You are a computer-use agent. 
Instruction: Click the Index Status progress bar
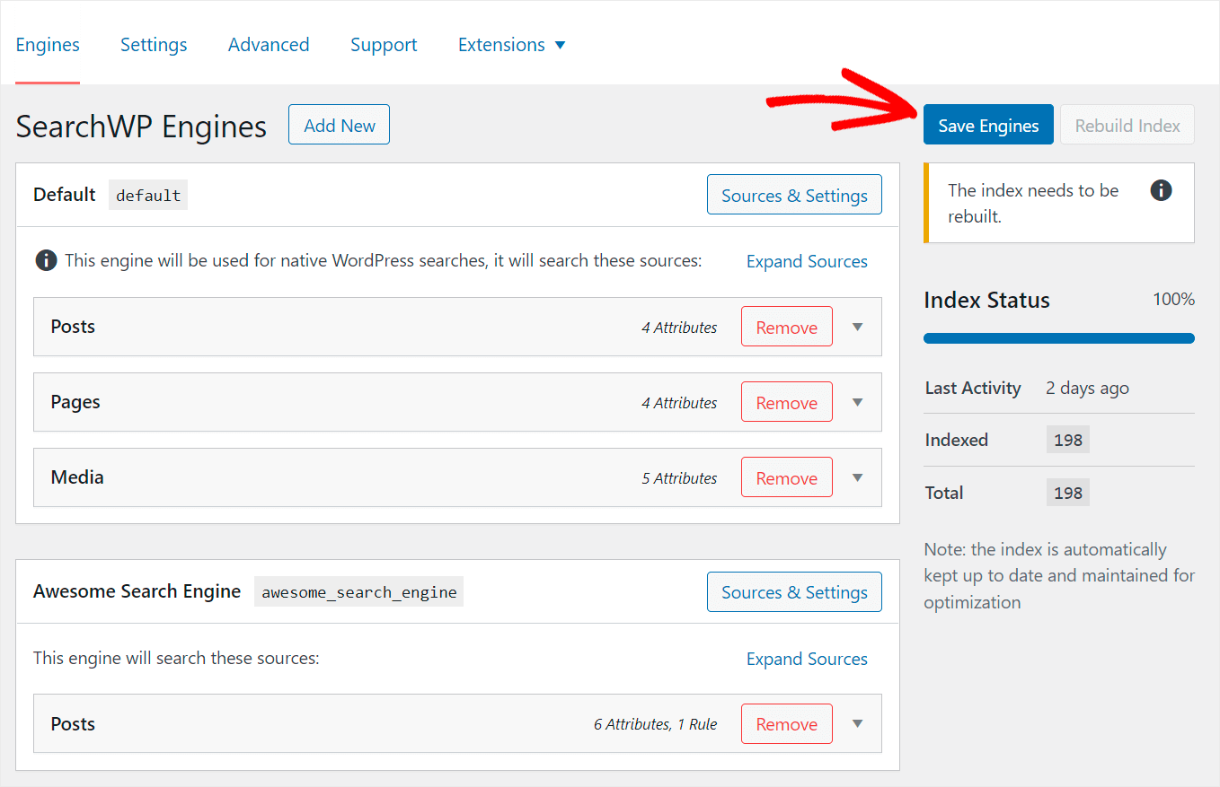(1059, 338)
